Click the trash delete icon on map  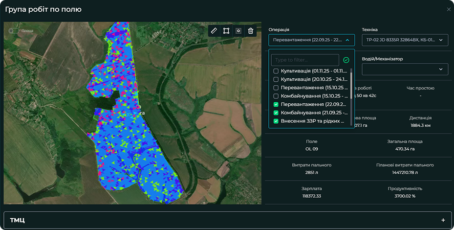pyautogui.click(x=251, y=31)
